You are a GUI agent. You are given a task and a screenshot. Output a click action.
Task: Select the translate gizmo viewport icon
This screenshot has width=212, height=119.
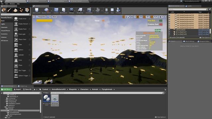point(124,17)
